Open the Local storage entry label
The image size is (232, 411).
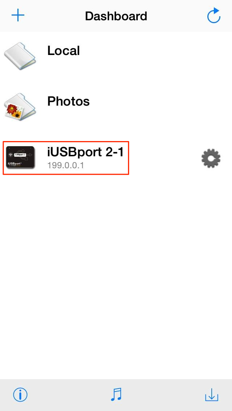pos(63,51)
